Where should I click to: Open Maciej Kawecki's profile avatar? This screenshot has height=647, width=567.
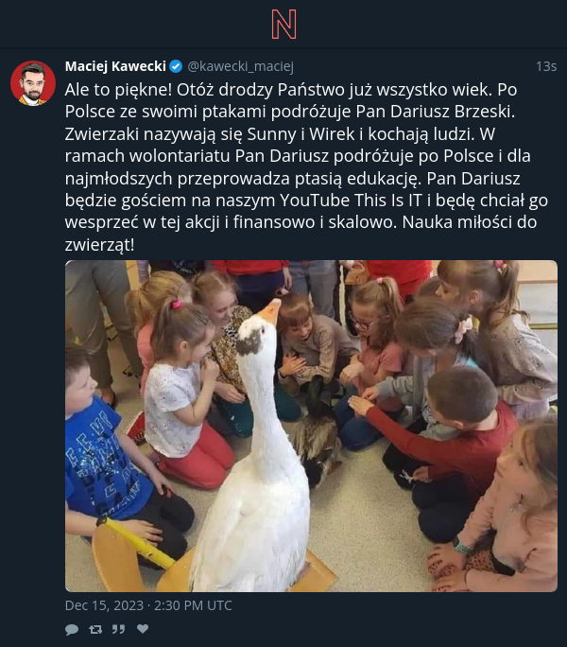coord(33,83)
